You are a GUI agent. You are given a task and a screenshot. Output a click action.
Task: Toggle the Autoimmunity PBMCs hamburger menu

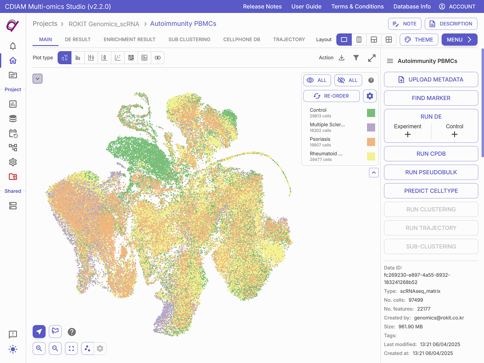tap(390, 61)
